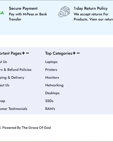Open the Sitemap link
This screenshot has height=142, width=113.
click(x=3, y=101)
